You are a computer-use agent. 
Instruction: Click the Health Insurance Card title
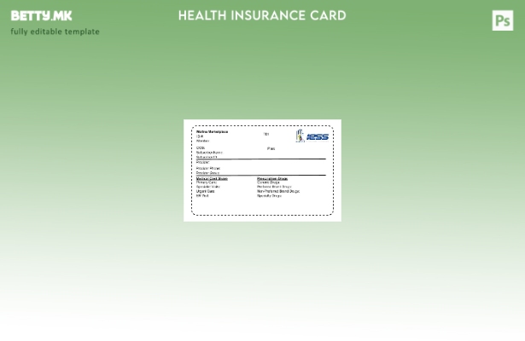[x=262, y=15]
